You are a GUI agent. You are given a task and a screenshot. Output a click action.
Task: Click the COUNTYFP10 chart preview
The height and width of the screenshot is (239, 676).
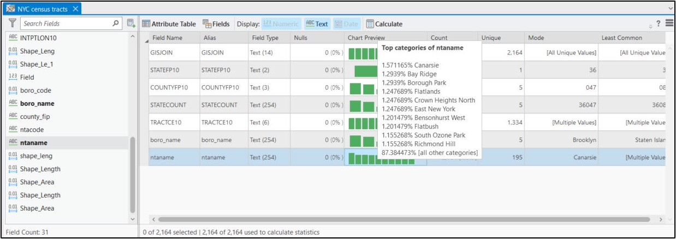[363, 88]
